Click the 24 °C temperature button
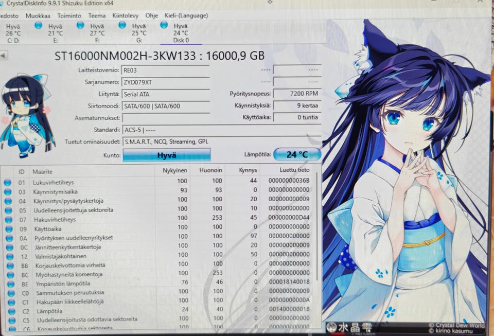Image resolution: width=494 pixels, height=336 pixels. click(x=297, y=154)
